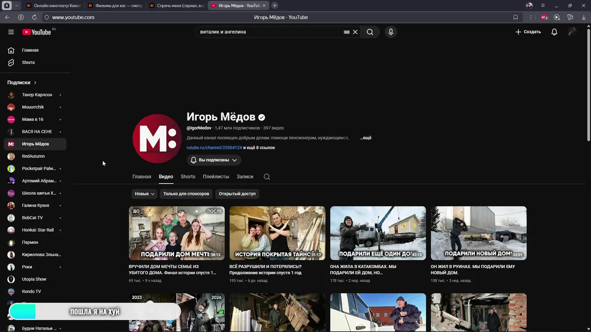The height and width of the screenshot is (332, 591).
Task: Open the ПОДАРИЛИ ДОМ МЕЧТЫ video thumbnail
Action: point(177,233)
